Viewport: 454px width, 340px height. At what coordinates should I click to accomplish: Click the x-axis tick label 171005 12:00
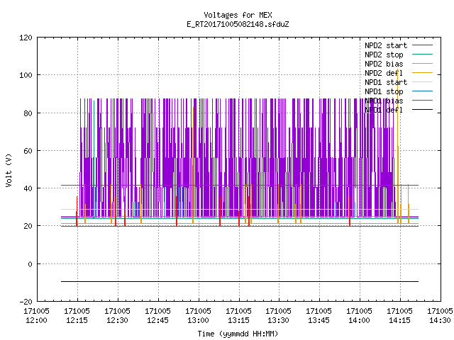pyautogui.click(x=36, y=316)
